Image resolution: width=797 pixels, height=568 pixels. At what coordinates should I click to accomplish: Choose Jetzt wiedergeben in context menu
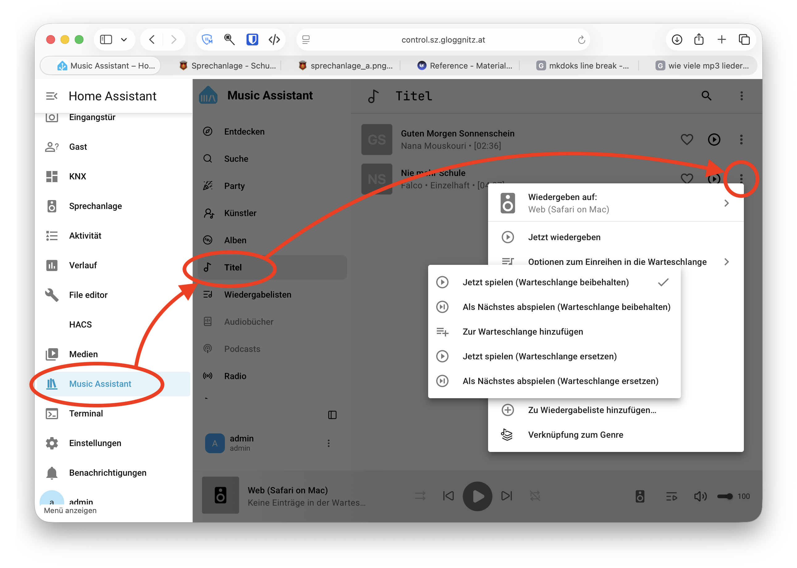click(615, 237)
